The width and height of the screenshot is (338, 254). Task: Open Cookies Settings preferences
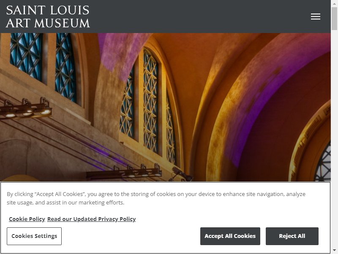tap(34, 236)
